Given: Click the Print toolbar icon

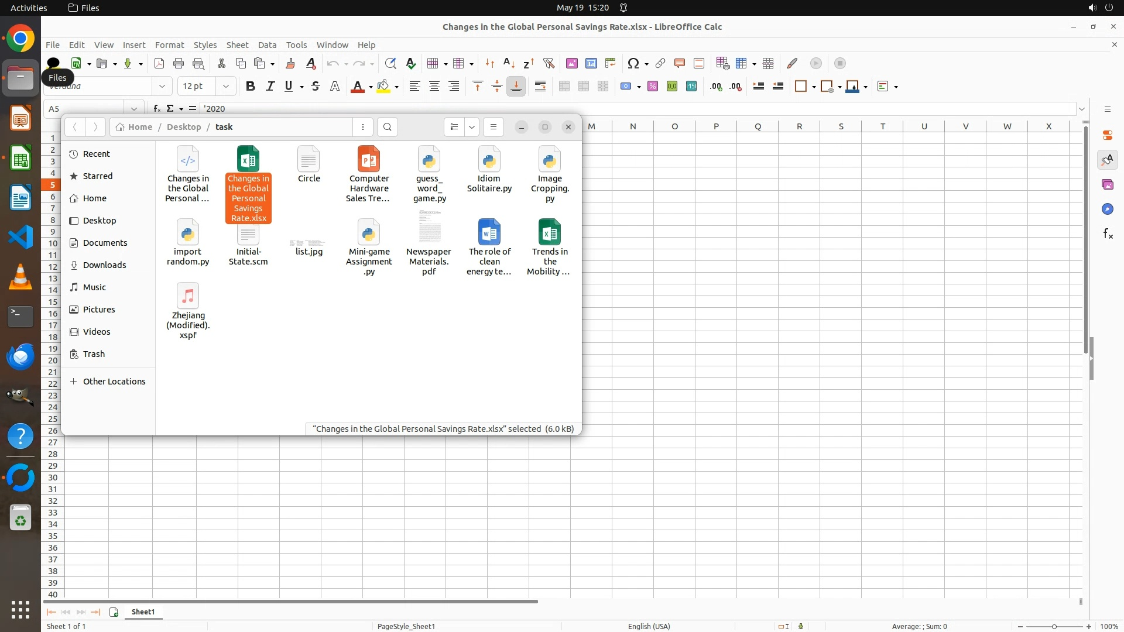Looking at the screenshot, I should pos(179,63).
